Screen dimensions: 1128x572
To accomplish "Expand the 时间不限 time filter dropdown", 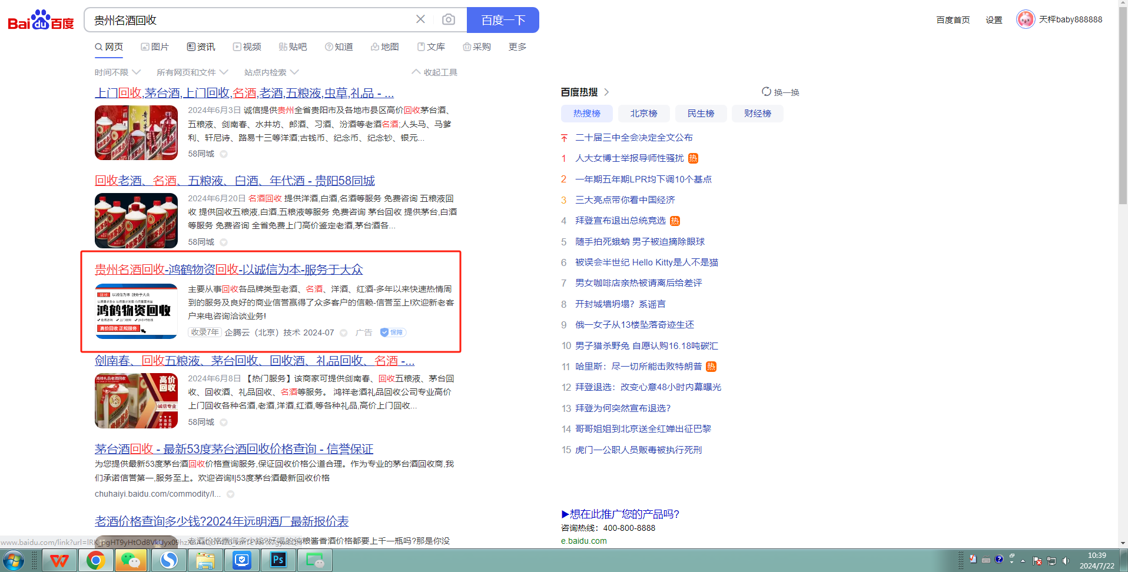I will pyautogui.click(x=118, y=72).
